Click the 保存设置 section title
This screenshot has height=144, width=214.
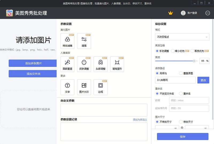161,24
